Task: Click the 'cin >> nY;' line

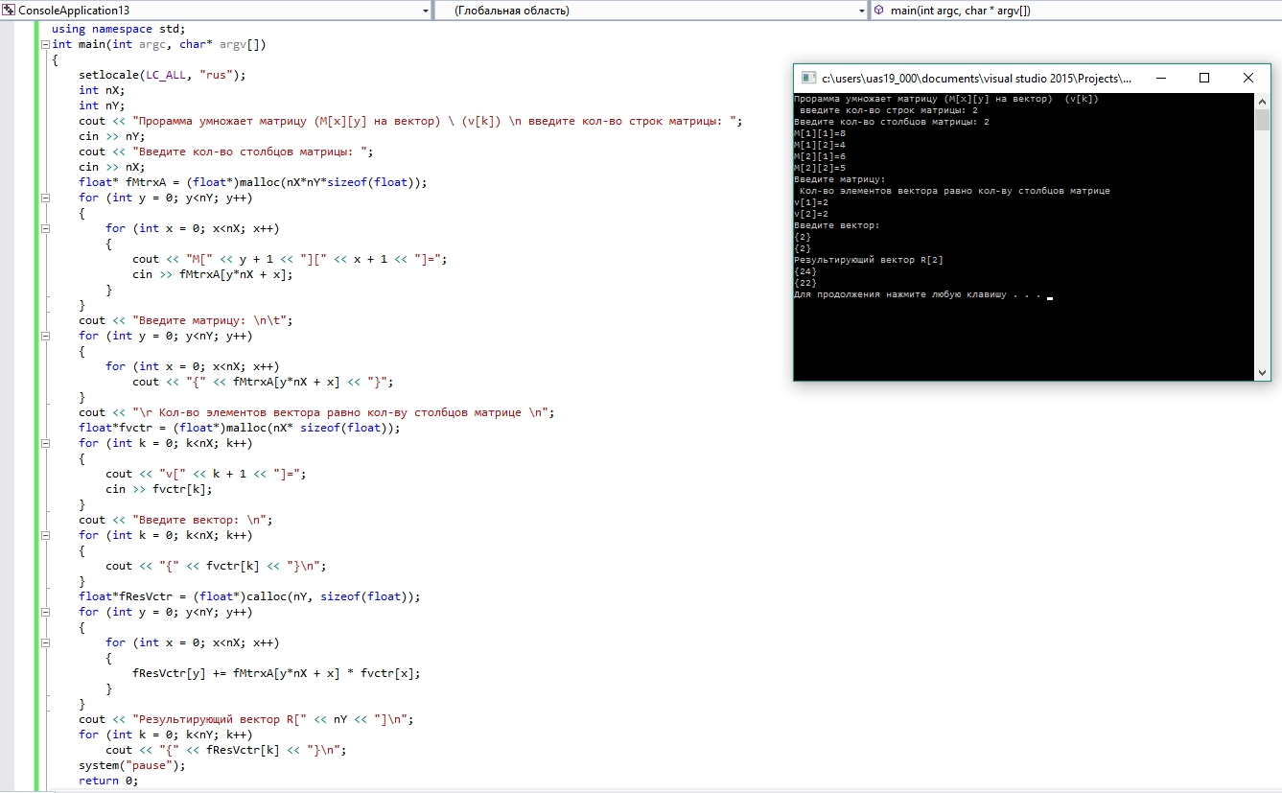Action: pos(112,136)
